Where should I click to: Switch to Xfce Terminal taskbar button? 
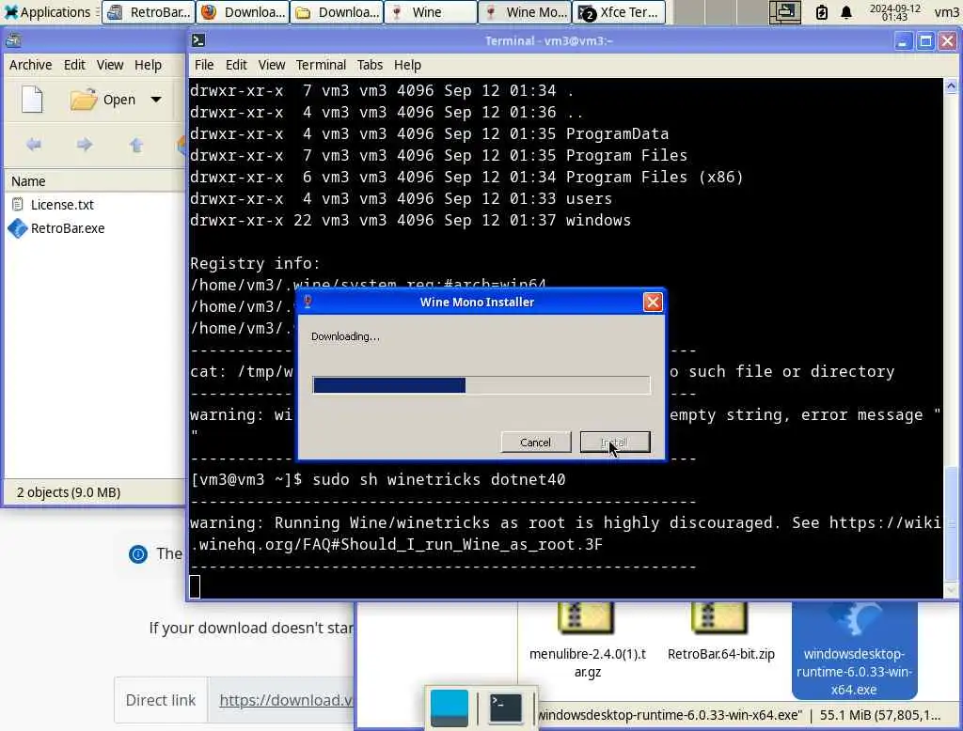click(x=619, y=12)
